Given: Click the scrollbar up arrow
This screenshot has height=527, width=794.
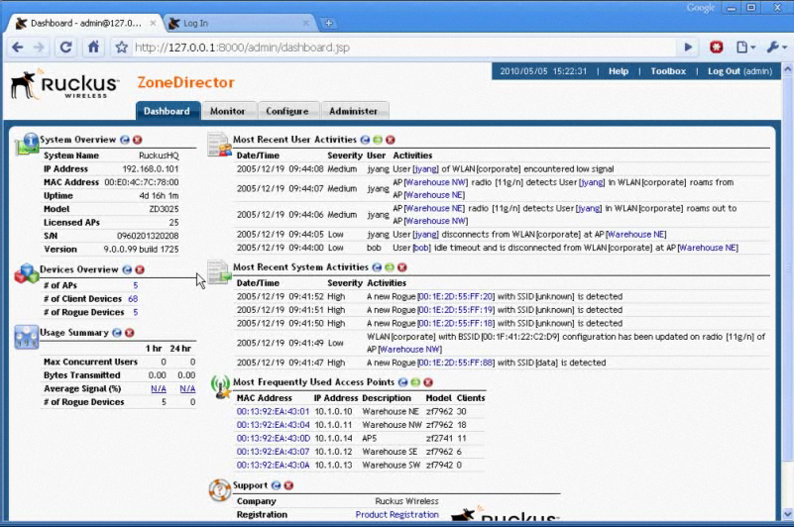Looking at the screenshot, I should pyautogui.click(x=787, y=69).
